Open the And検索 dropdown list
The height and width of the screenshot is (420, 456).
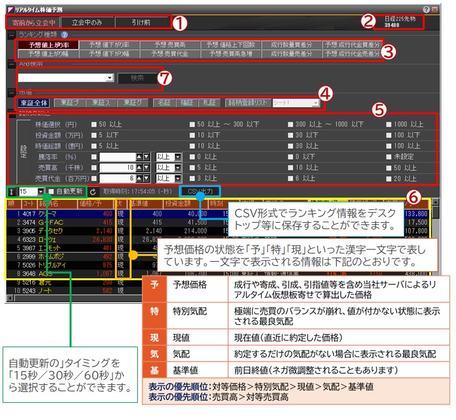(109, 77)
